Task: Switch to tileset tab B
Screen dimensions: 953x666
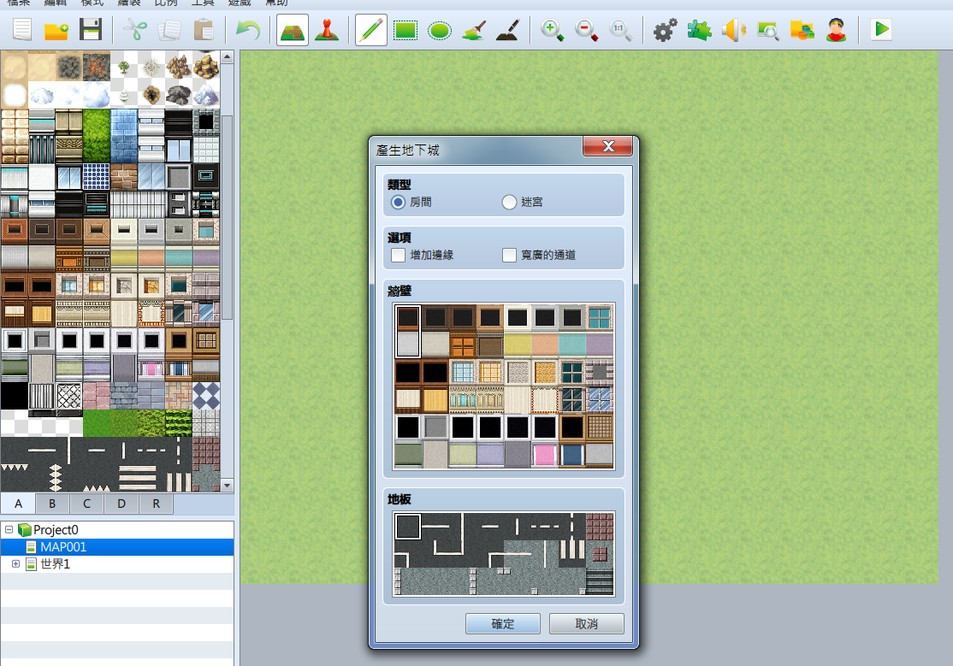Action: (52, 504)
